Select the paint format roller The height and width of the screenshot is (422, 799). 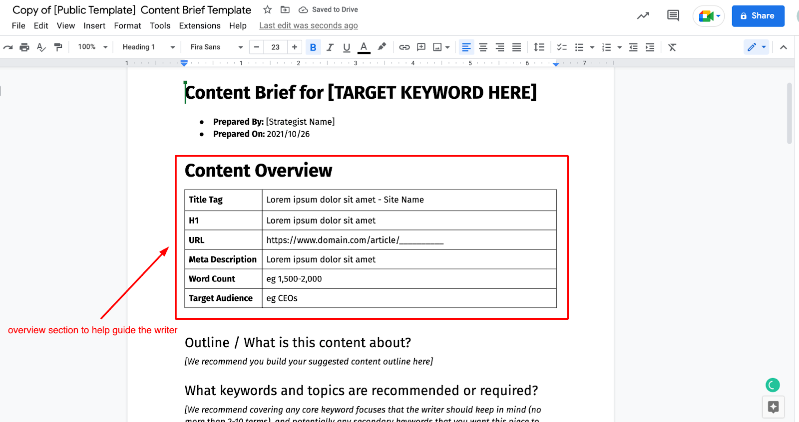point(58,47)
